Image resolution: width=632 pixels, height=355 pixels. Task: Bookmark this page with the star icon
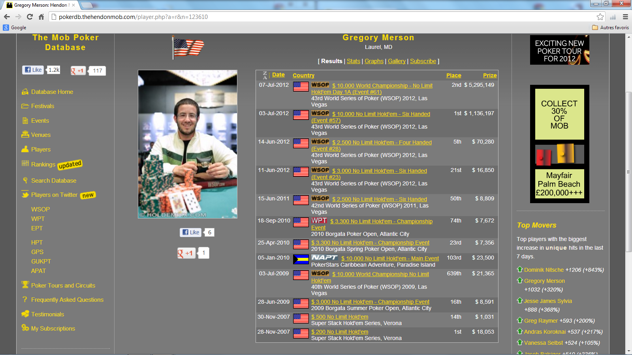(x=600, y=17)
